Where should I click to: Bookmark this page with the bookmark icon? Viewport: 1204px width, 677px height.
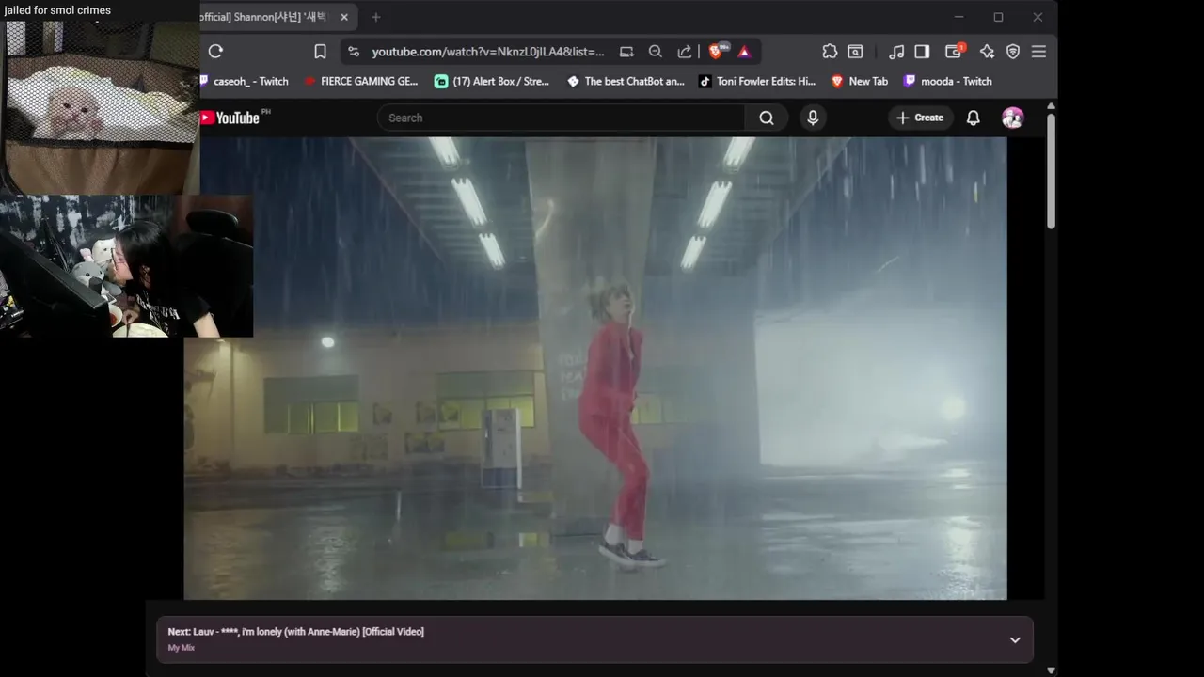[320, 52]
